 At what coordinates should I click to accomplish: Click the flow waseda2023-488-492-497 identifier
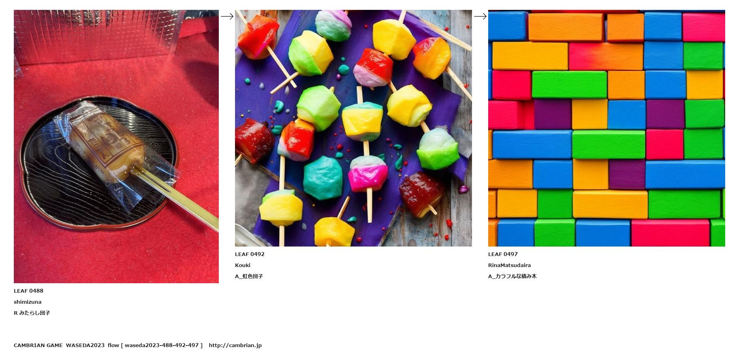click(155, 345)
